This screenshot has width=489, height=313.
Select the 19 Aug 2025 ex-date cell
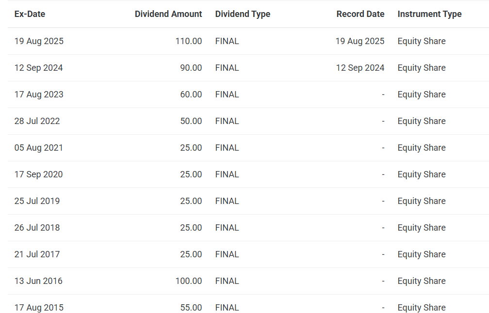pos(39,41)
